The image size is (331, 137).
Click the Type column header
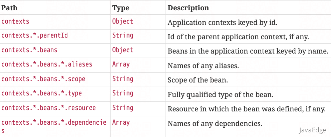click(x=120, y=8)
